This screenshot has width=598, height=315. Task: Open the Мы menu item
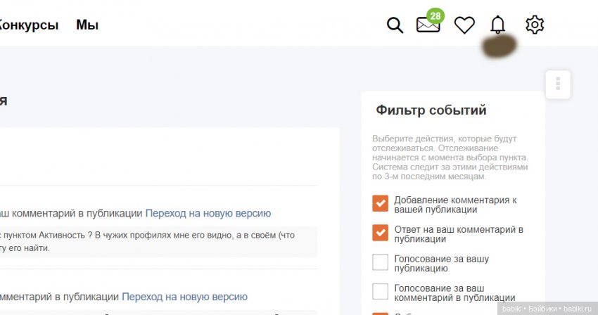click(87, 25)
